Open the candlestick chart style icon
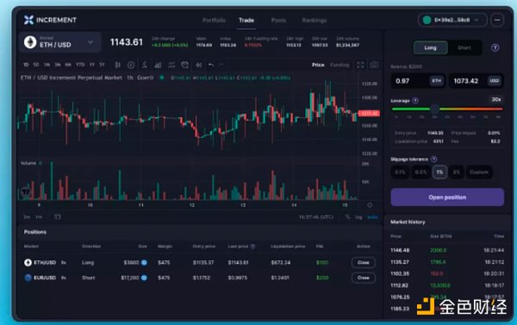This screenshot has height=325, width=517. [x=117, y=65]
